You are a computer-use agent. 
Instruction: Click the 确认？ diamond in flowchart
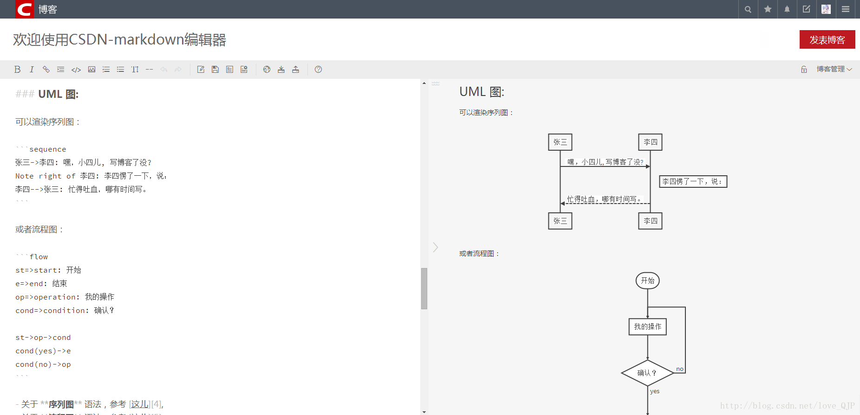pos(647,373)
